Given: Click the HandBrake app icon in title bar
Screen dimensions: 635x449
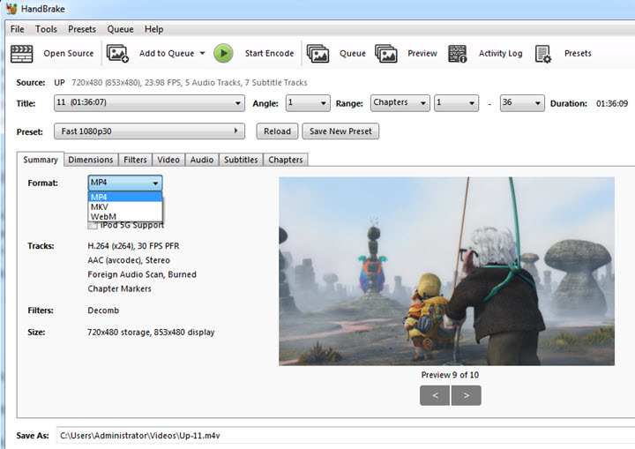Looking at the screenshot, I should coord(11,9).
